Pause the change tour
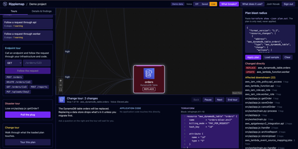 [x=208, y=99]
